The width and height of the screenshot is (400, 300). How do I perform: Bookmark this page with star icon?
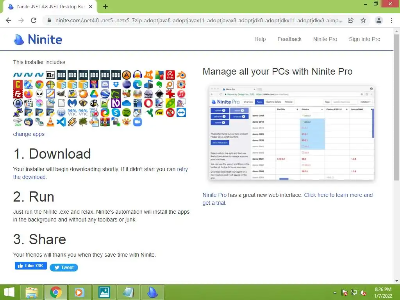[363, 20]
